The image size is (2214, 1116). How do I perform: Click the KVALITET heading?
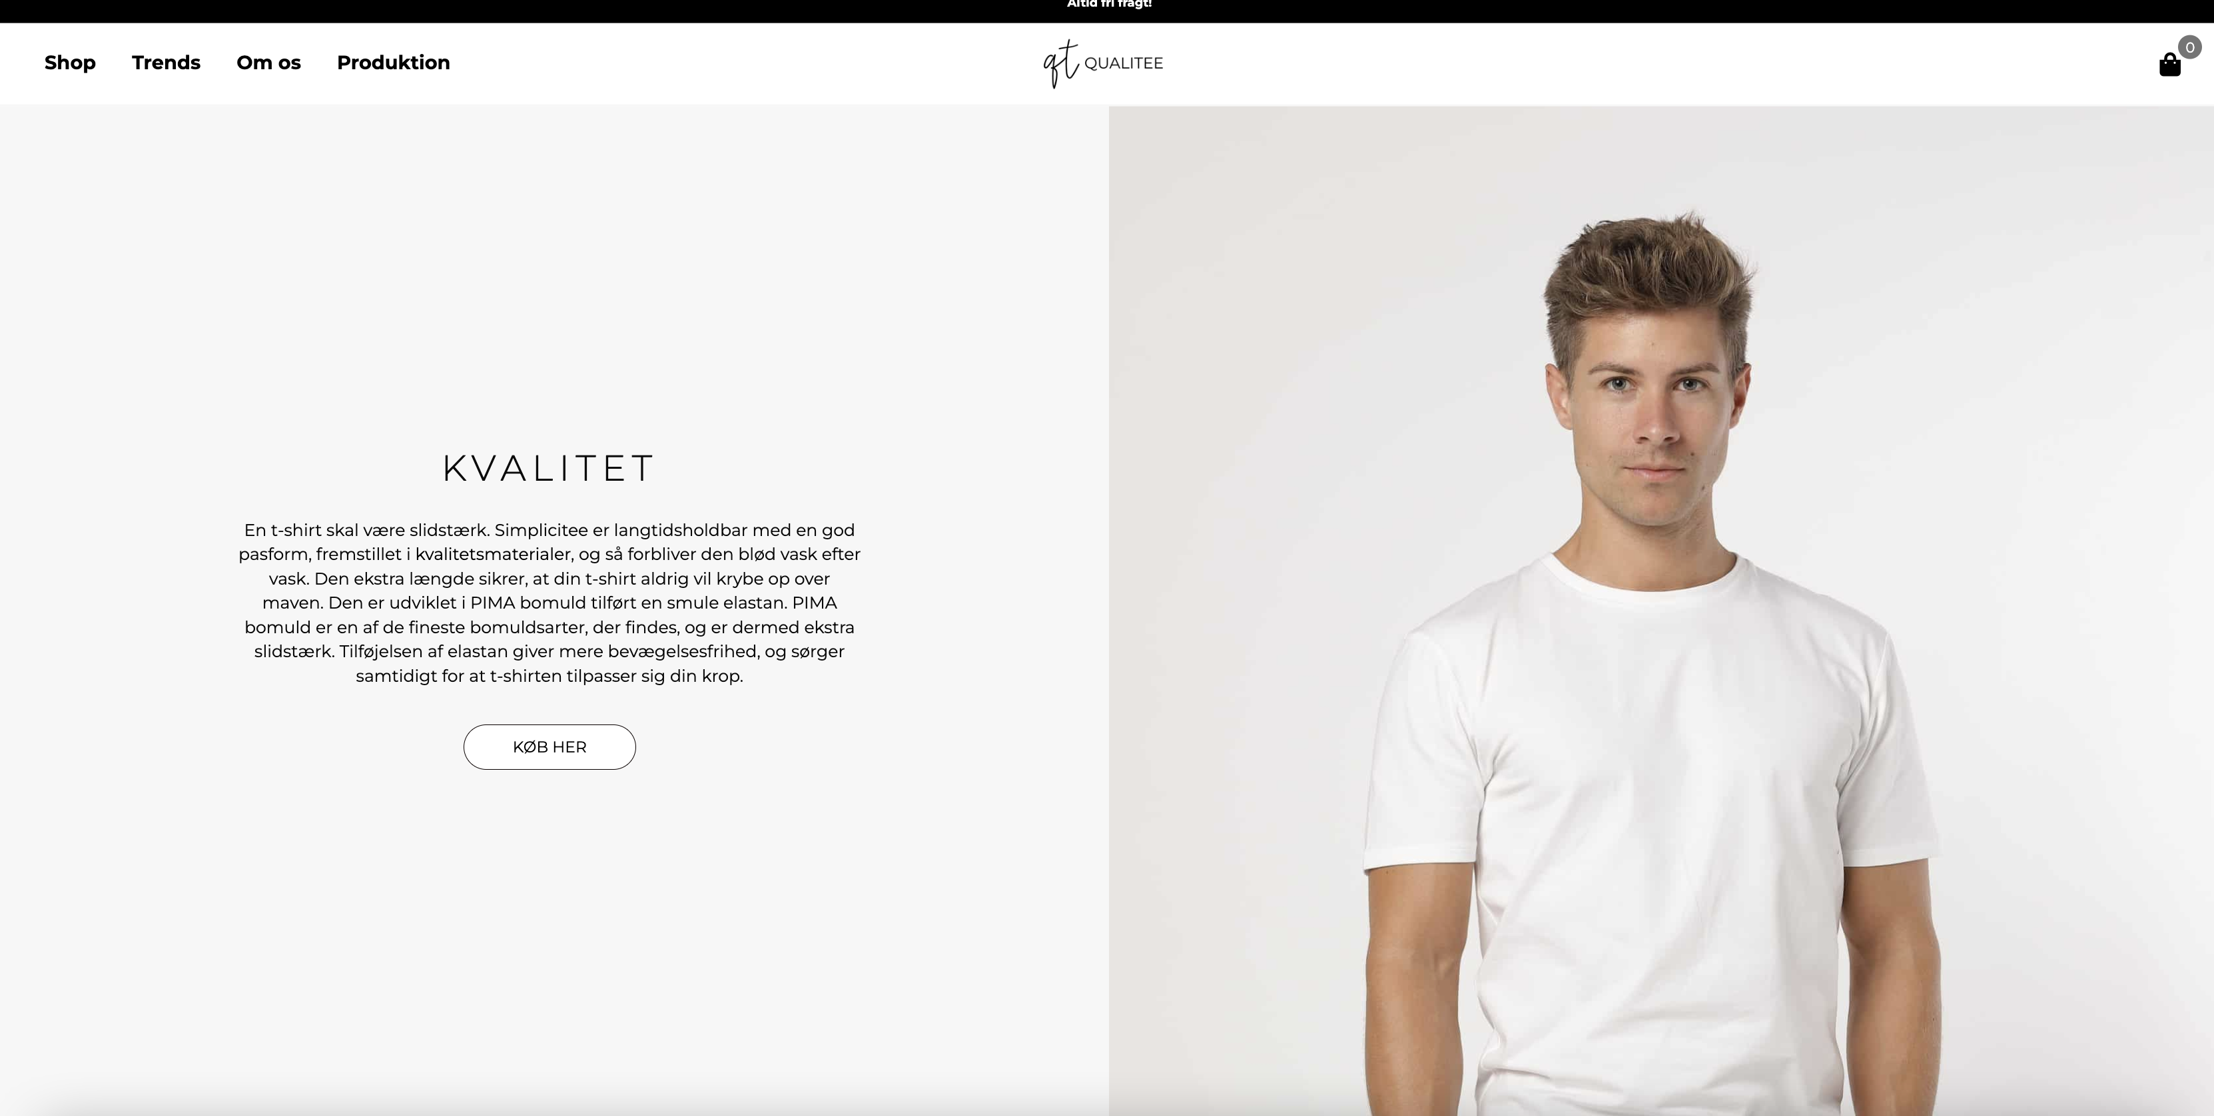click(550, 468)
